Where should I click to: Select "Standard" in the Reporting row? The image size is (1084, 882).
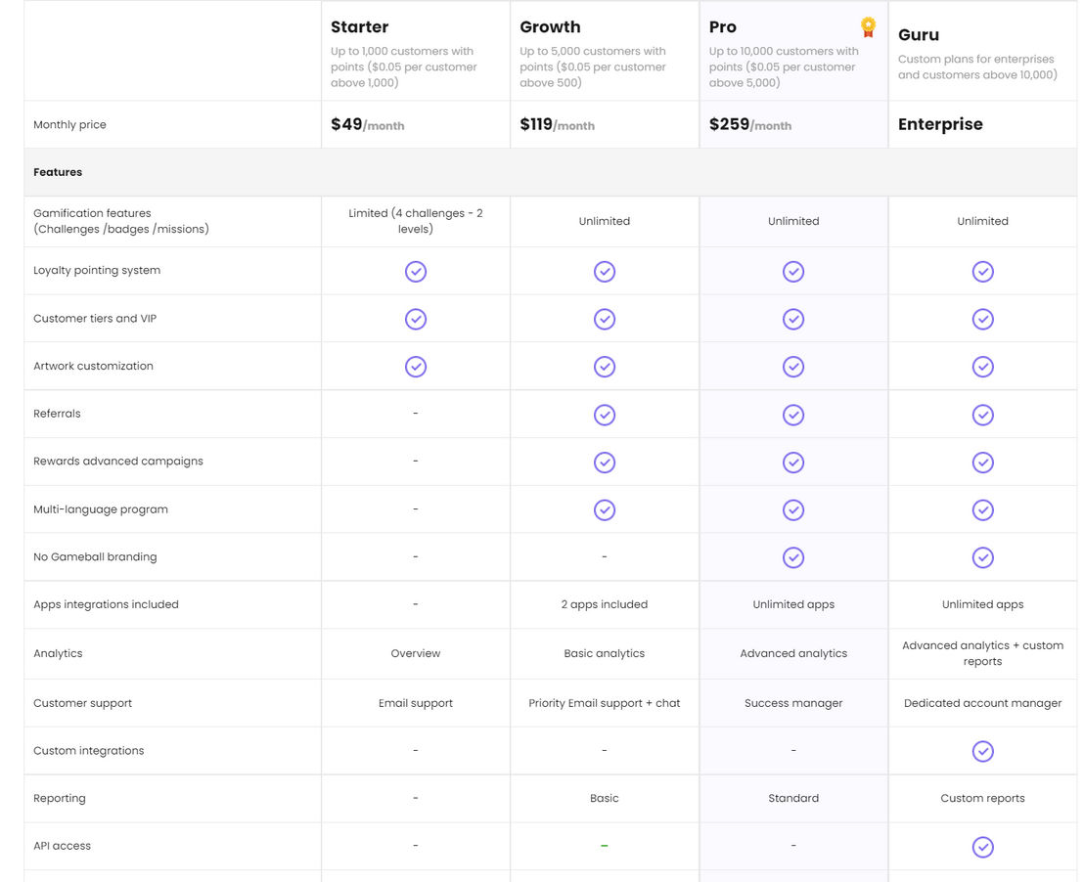(x=793, y=798)
